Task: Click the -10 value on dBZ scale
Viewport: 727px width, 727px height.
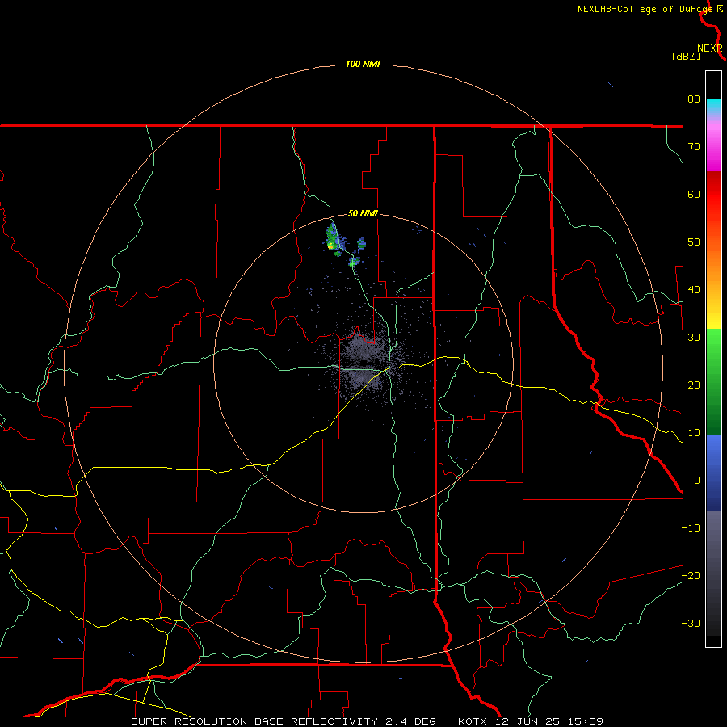Action: tap(691, 528)
